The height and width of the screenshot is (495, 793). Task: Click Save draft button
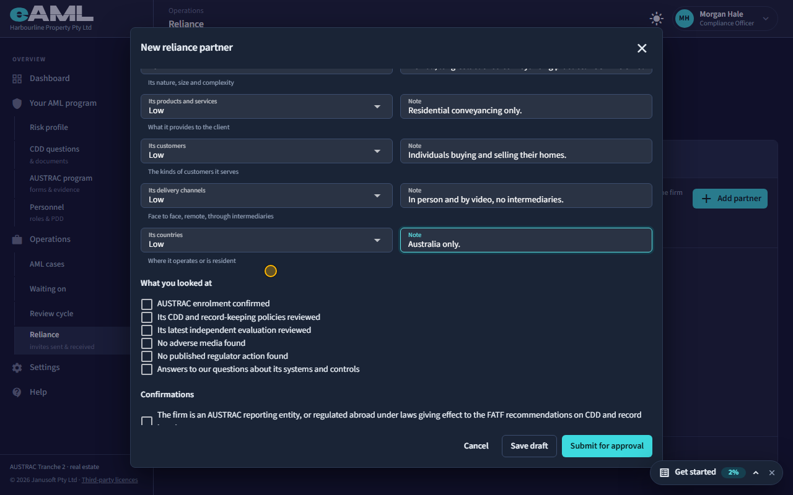(529, 446)
